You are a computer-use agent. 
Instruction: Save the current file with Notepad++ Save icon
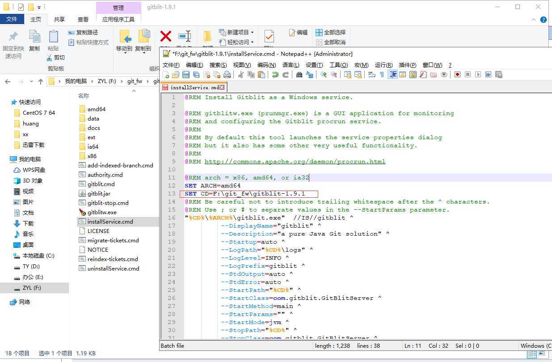click(186, 75)
